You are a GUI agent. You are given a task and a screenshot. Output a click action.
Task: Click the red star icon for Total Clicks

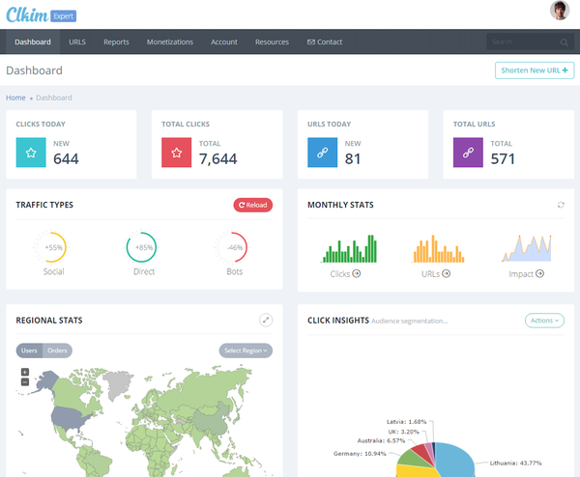coord(177,153)
